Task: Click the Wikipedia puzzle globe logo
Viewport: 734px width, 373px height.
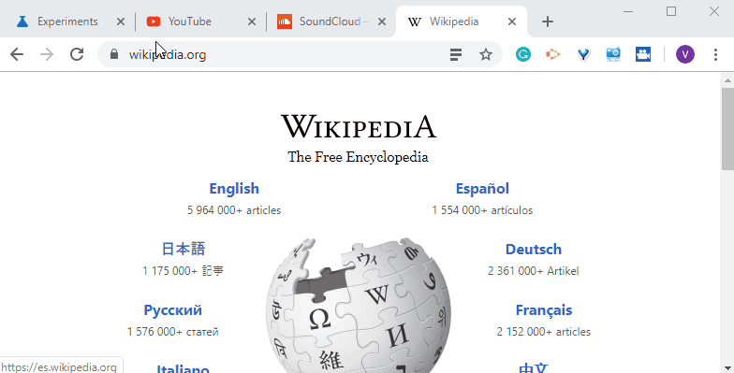Action: (x=359, y=305)
